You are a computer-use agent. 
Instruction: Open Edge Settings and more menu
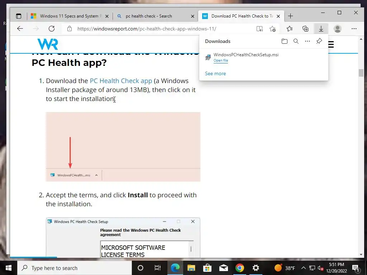(x=354, y=29)
